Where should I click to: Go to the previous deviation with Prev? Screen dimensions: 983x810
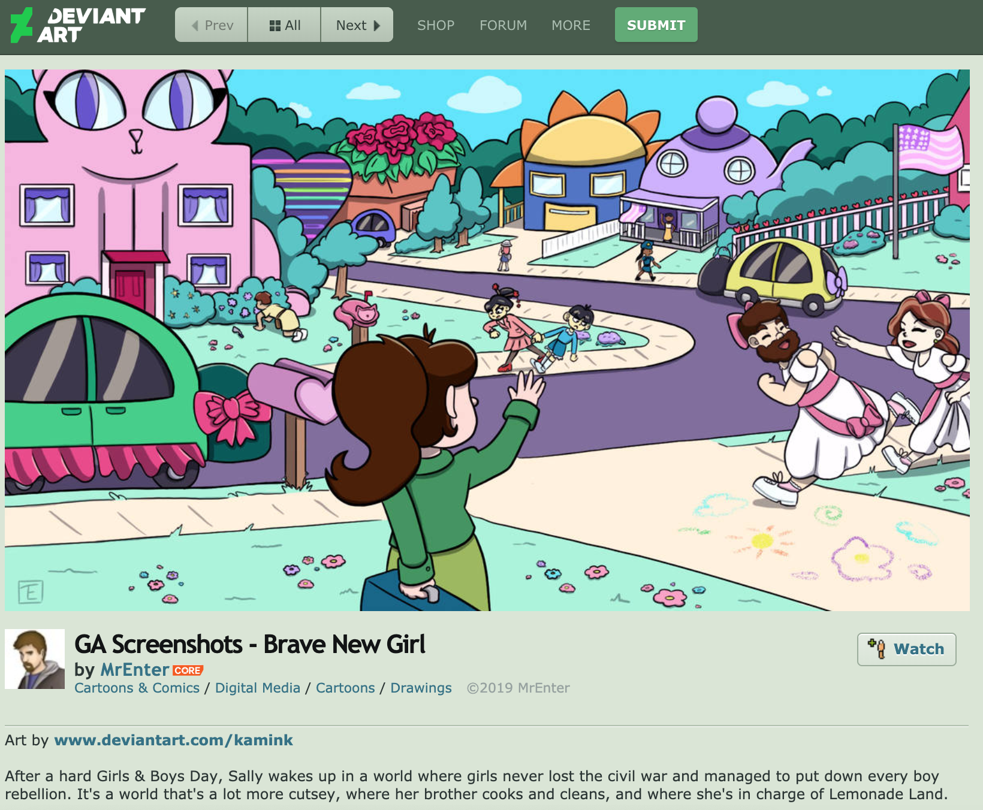click(x=211, y=25)
